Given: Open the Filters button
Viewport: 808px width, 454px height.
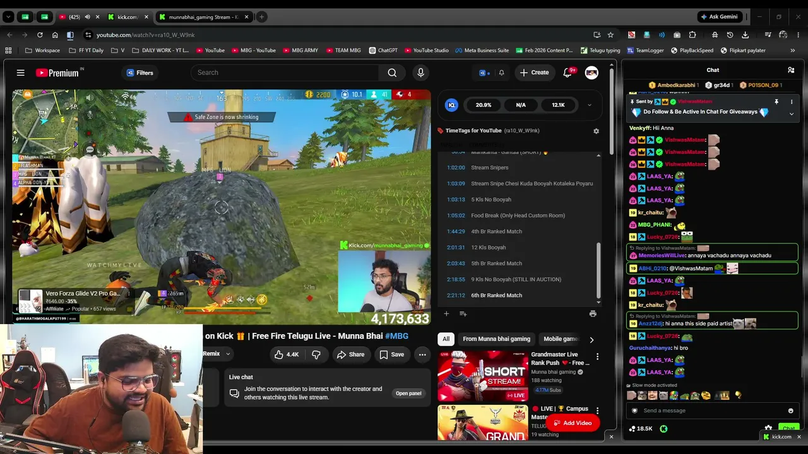Looking at the screenshot, I should 140,73.
